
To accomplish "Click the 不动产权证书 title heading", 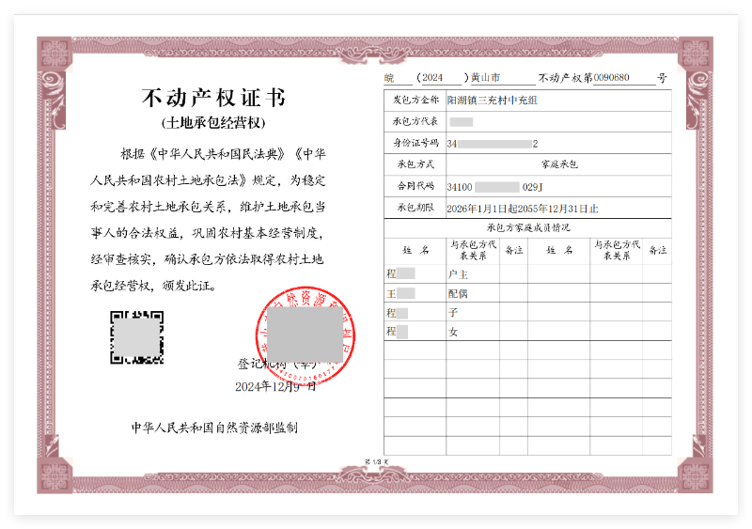I will [212, 98].
